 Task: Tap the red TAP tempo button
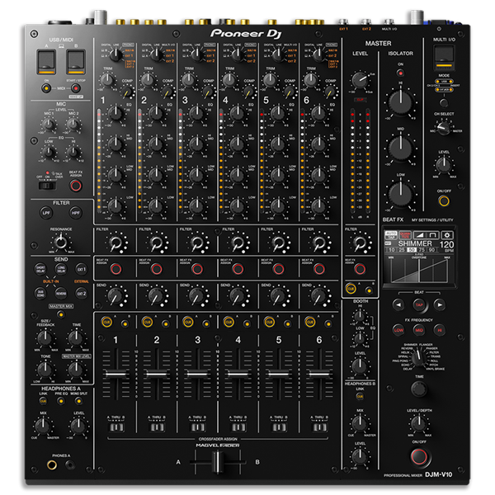419,304
